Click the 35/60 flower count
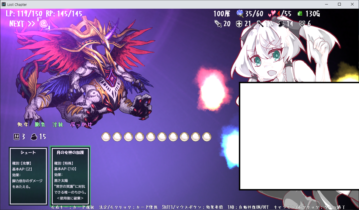The width and height of the screenshot is (359, 210). click(x=254, y=13)
